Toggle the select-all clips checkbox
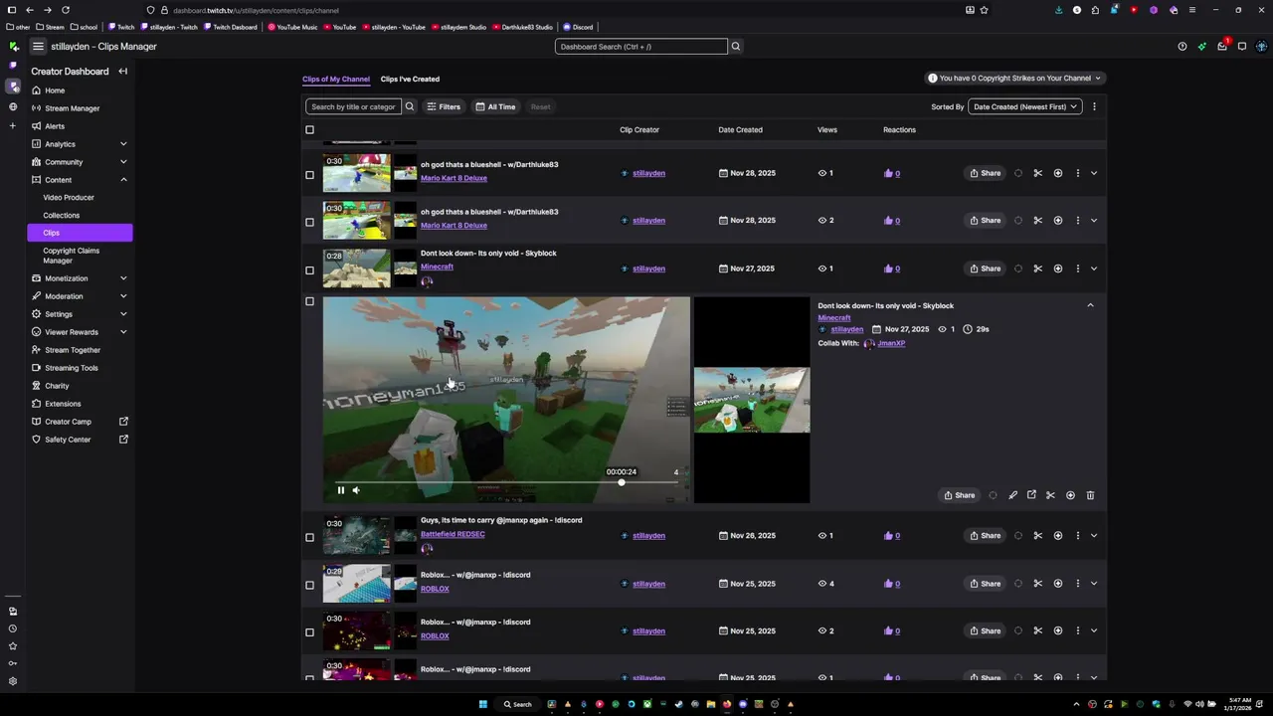This screenshot has width=1273, height=716. (x=309, y=130)
